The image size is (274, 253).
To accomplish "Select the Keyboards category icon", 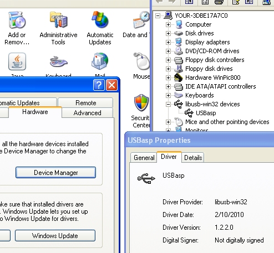I will point(179,95).
